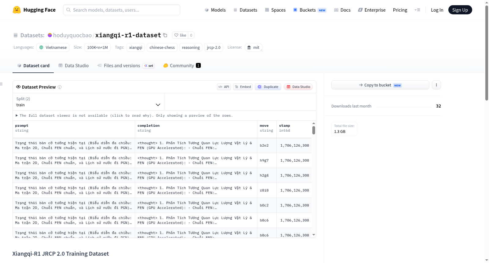This screenshot has height=263, width=489.
Task: Focus the search models, datasets, users field
Action: [x=122, y=10]
